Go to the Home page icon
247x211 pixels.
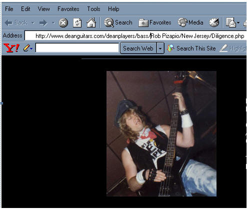pos(91,22)
